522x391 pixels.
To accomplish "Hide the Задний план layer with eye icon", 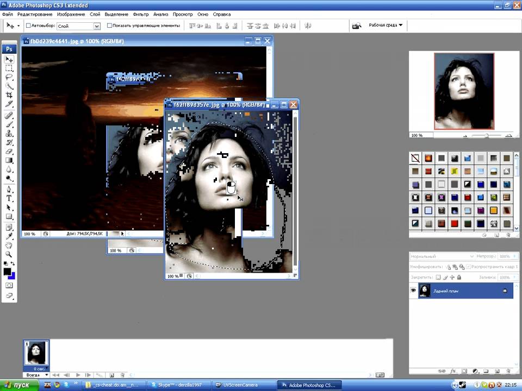I will [x=413, y=291].
